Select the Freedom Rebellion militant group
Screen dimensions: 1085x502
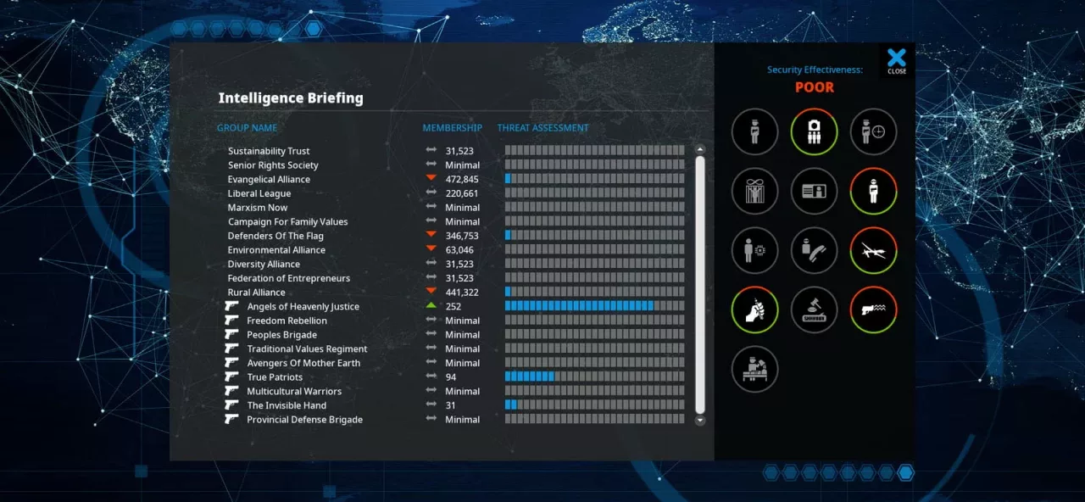click(x=287, y=321)
